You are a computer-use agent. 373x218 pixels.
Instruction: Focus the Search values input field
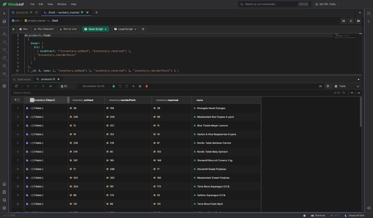(172, 93)
